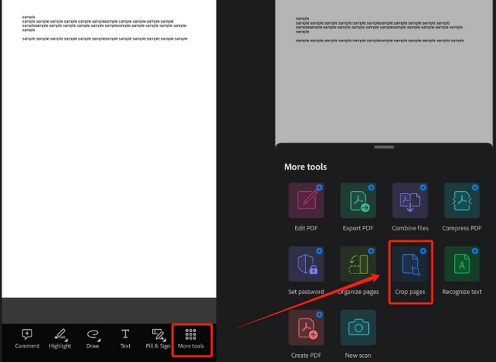Viewport: 496px width, 362px height.
Task: Open the Crop pages tool
Action: point(410,264)
